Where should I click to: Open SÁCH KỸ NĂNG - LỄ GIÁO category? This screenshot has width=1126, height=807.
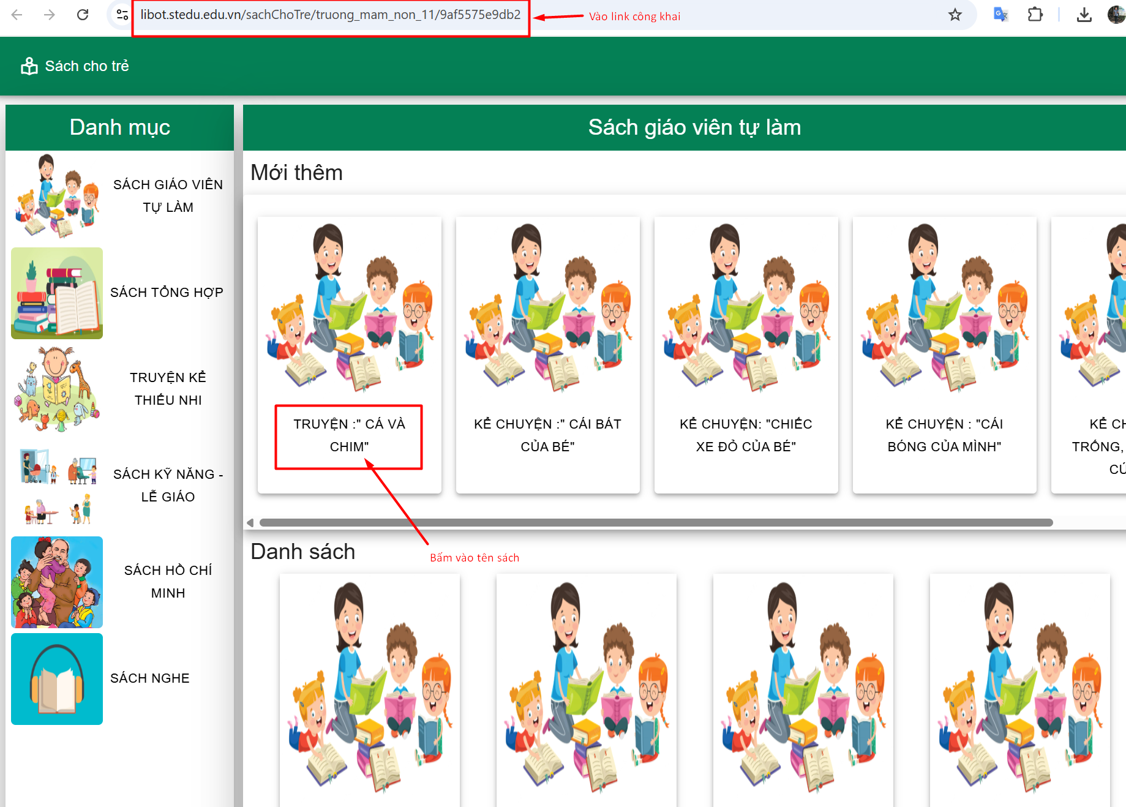pos(168,486)
